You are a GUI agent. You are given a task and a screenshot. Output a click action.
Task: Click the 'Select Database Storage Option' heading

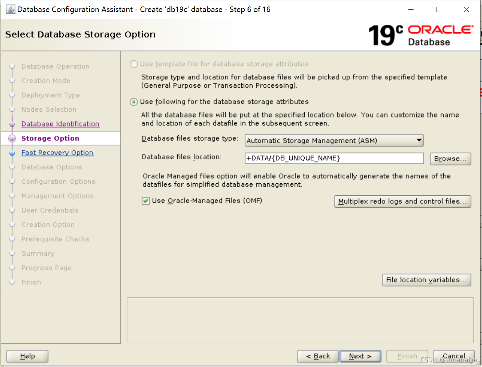pyautogui.click(x=80, y=34)
